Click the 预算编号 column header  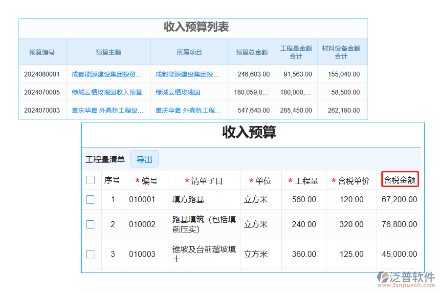click(42, 52)
